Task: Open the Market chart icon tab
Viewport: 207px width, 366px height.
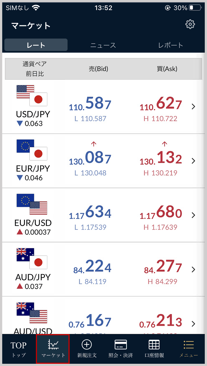Action: (x=53, y=345)
